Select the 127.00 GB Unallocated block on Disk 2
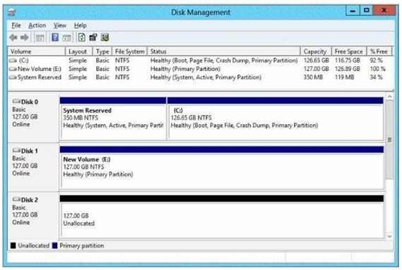Image resolution: width=402 pixels, height=270 pixels. pyautogui.click(x=222, y=216)
